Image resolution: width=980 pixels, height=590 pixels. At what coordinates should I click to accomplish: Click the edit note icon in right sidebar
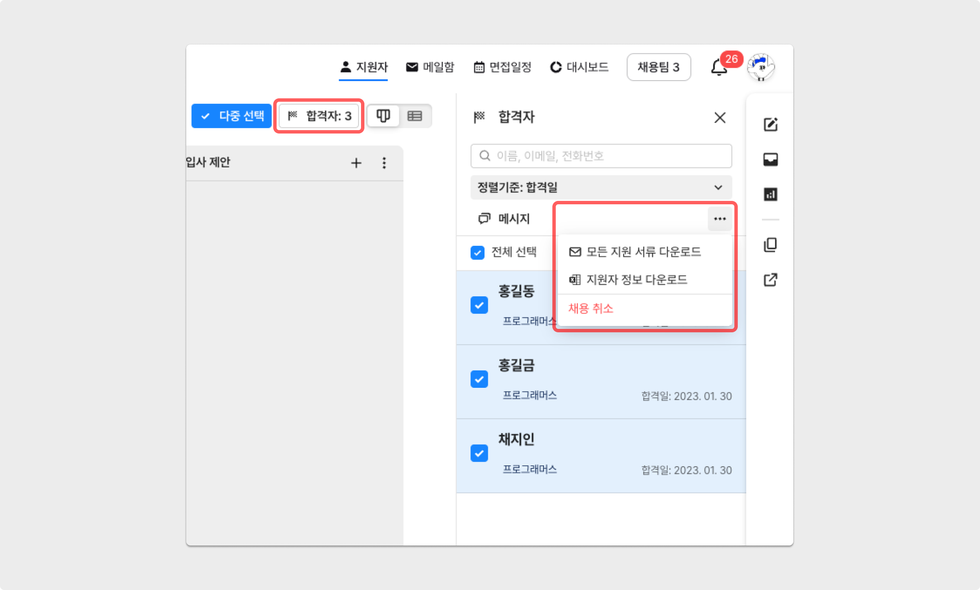point(770,125)
